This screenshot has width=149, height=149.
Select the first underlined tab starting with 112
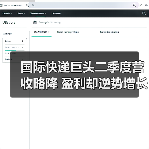(x=41, y=32)
